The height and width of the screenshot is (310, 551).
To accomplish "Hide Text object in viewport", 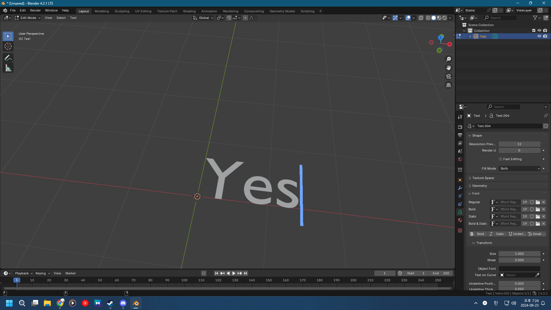I will (x=539, y=36).
